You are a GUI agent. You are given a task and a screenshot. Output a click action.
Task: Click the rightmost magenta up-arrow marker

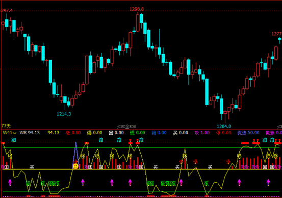click(x=268, y=182)
